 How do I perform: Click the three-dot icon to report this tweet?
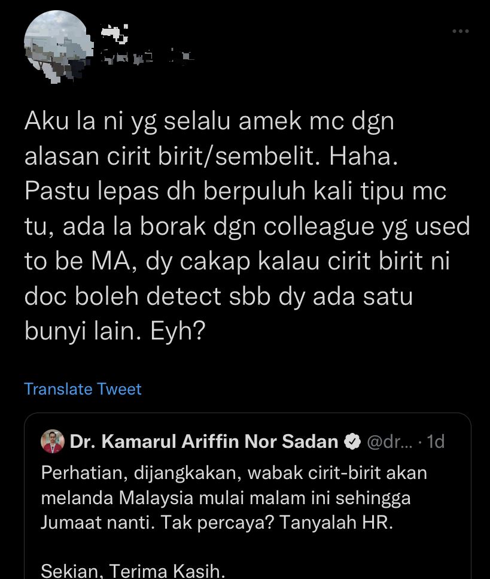[x=461, y=31]
